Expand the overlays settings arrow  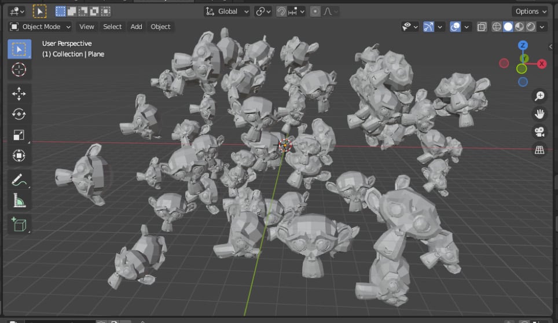[467, 27]
